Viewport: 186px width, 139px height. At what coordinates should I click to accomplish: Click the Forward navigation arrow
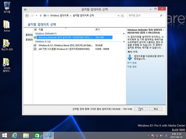coord(32,15)
